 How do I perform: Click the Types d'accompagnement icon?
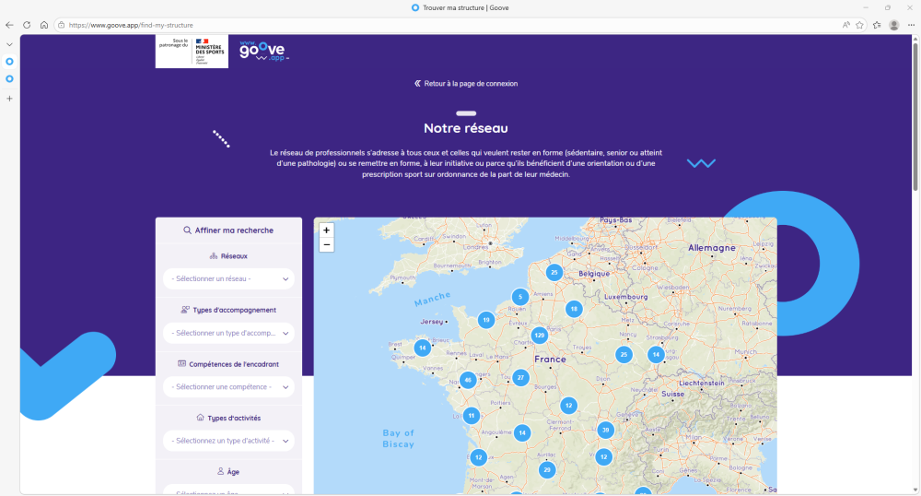pos(185,310)
